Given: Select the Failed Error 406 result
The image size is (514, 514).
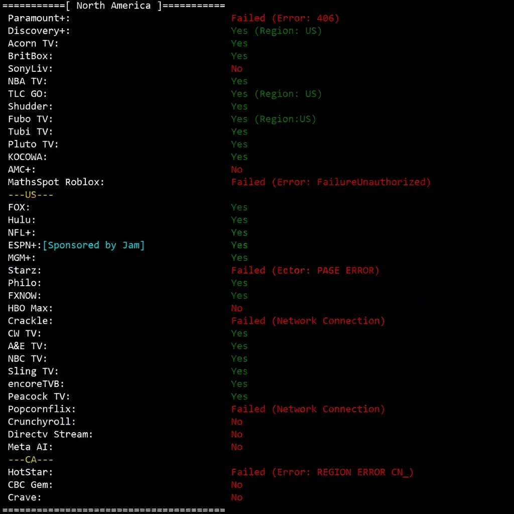Looking at the screenshot, I should (285, 18).
